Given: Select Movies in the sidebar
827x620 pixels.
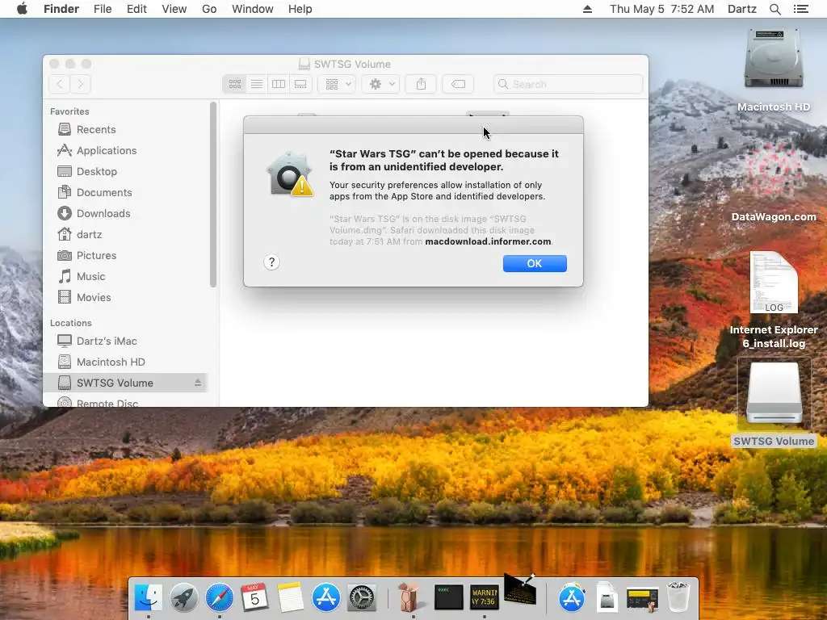Looking at the screenshot, I should (127, 297).
